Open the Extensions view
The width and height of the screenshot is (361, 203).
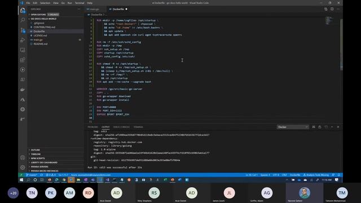23,60
